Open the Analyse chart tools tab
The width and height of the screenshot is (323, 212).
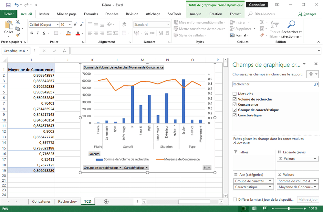coord(195,14)
